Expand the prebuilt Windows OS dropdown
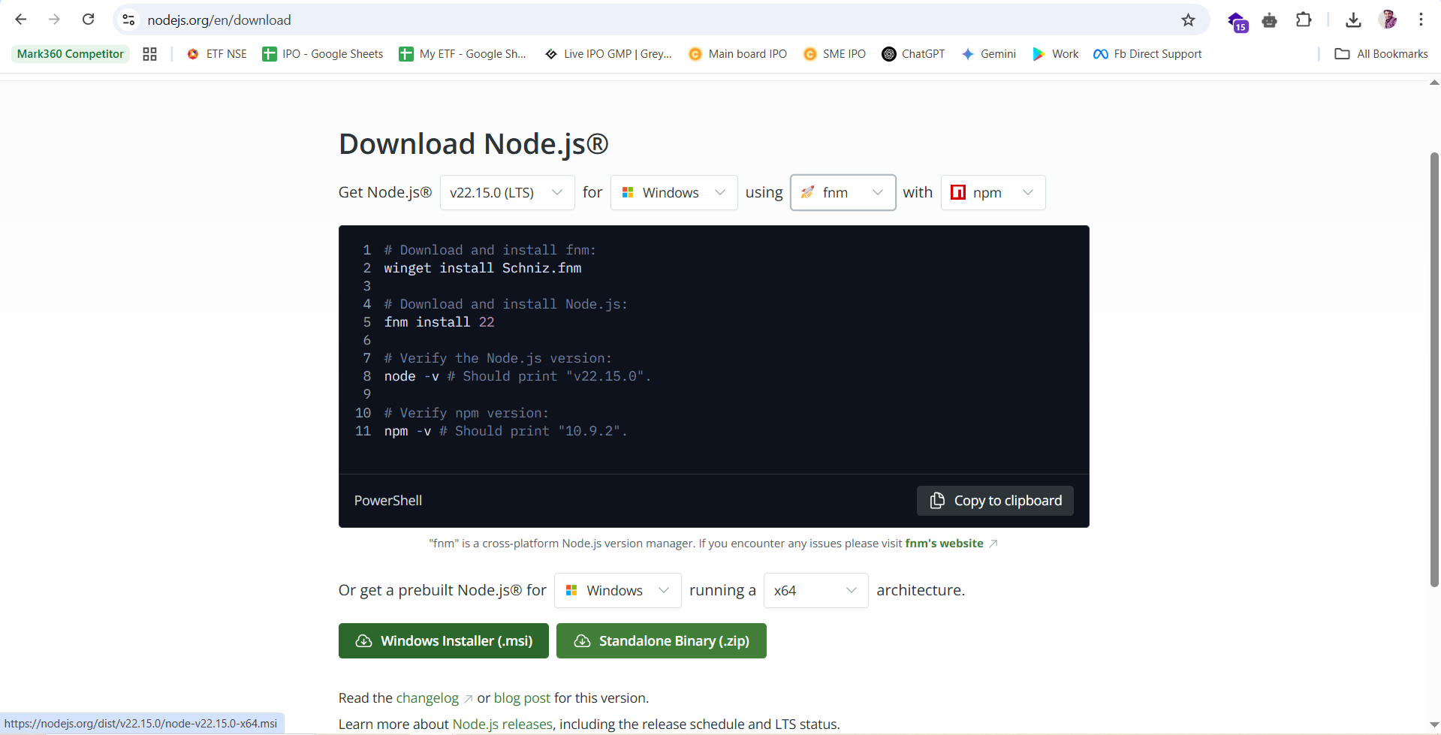This screenshot has height=735, width=1441. (x=617, y=591)
